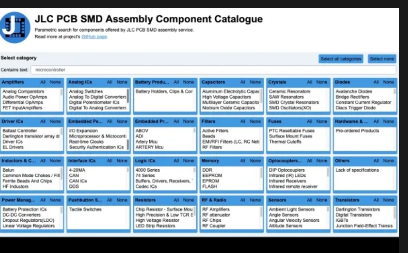Choose None for the Diodes category

coord(388,82)
